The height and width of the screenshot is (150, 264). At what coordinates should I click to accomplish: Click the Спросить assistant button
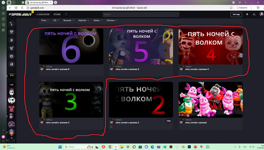coord(242,8)
